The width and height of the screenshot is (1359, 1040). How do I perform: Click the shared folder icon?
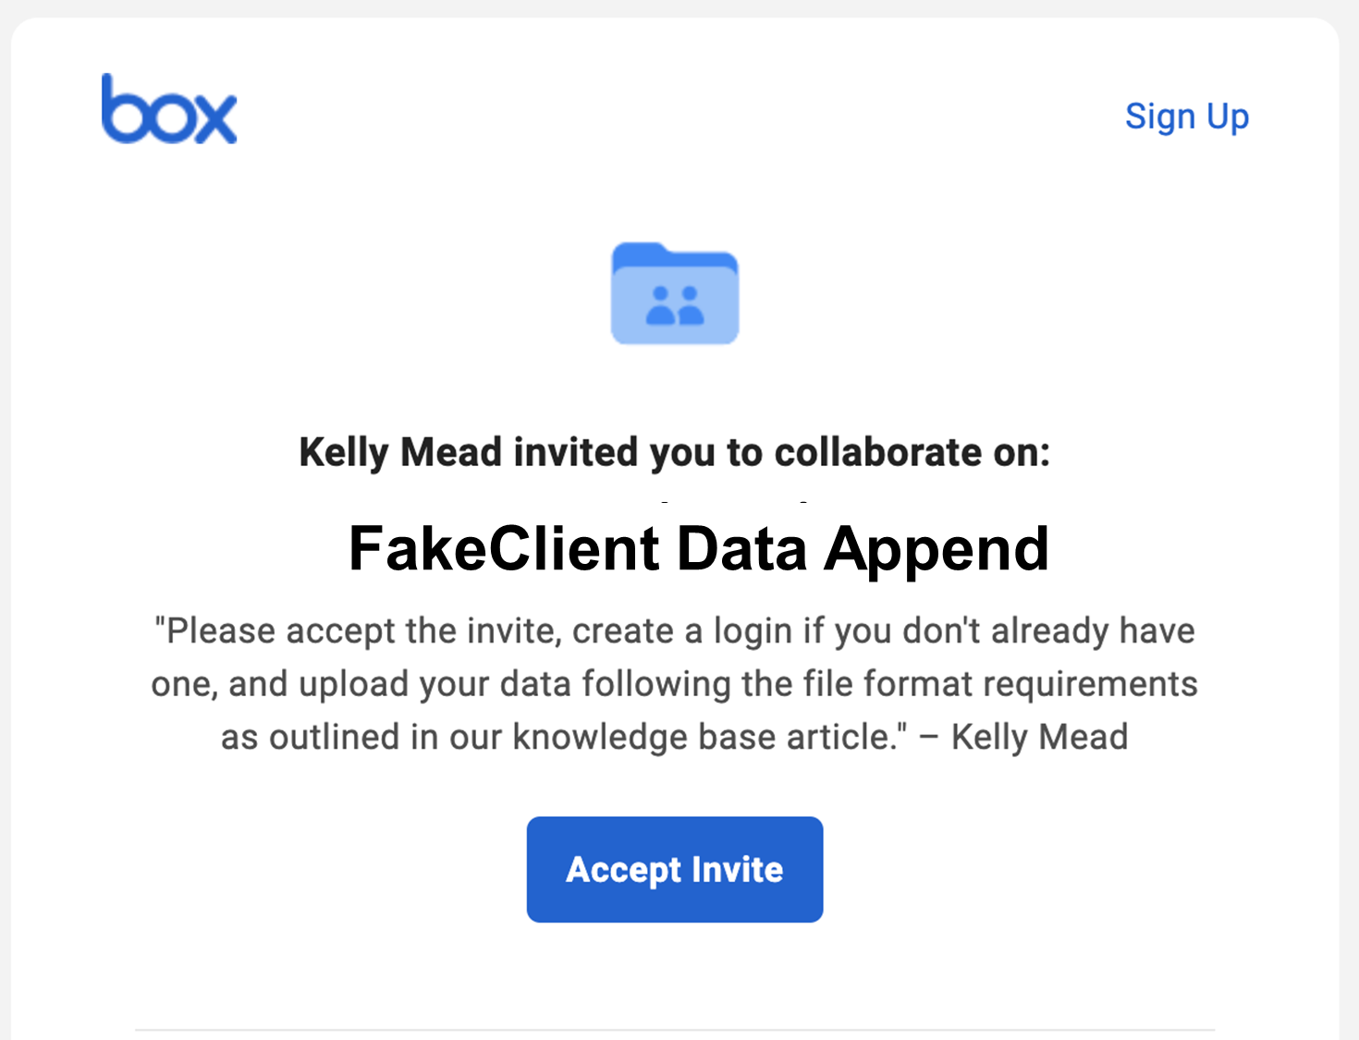pyautogui.click(x=675, y=293)
